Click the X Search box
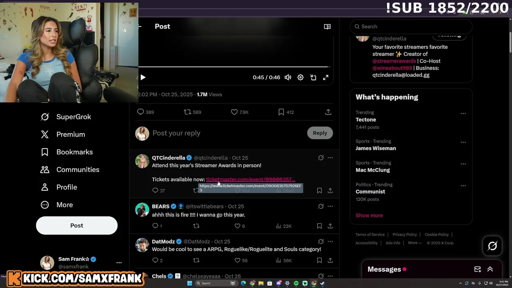The height and width of the screenshot is (288, 512). coord(411,26)
